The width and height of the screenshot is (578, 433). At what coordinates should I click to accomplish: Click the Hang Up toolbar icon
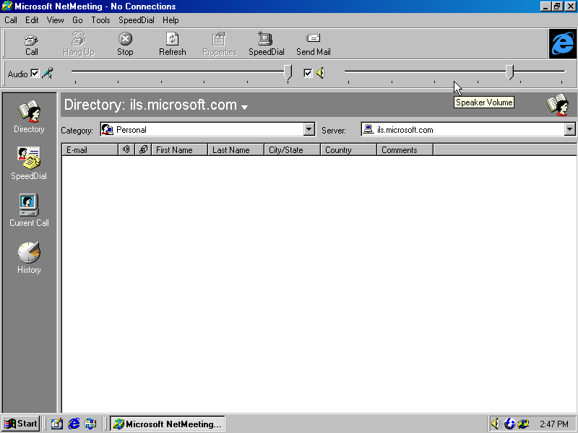79,44
